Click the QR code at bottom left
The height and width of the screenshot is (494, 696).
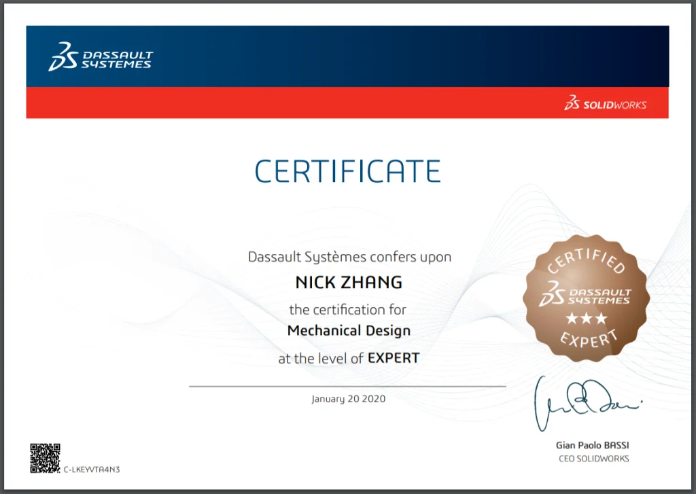click(x=46, y=458)
